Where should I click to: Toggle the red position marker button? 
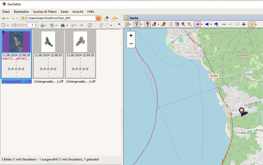[148, 24]
